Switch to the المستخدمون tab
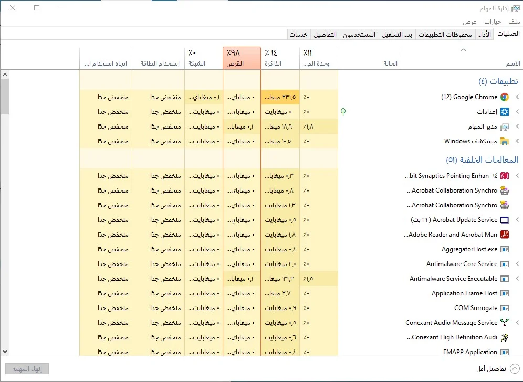 [x=359, y=34]
